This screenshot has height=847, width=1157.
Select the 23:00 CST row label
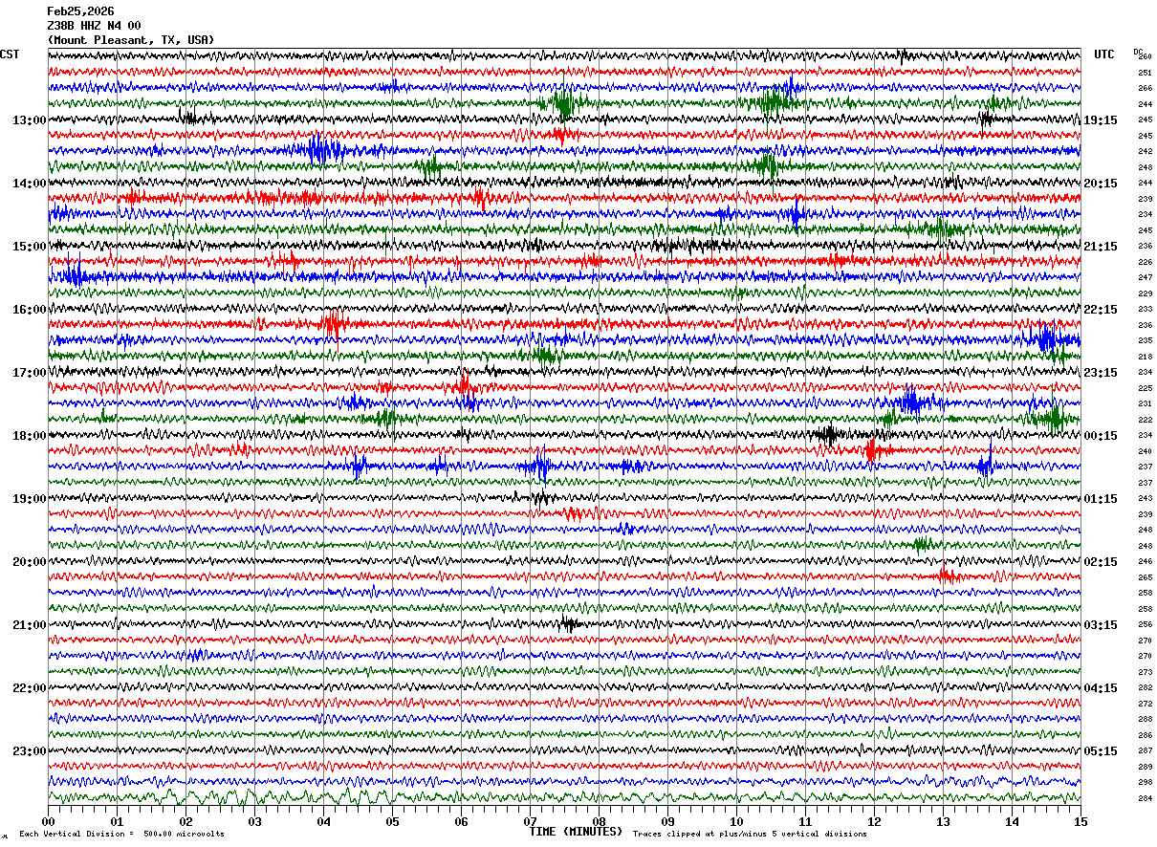pos(29,751)
